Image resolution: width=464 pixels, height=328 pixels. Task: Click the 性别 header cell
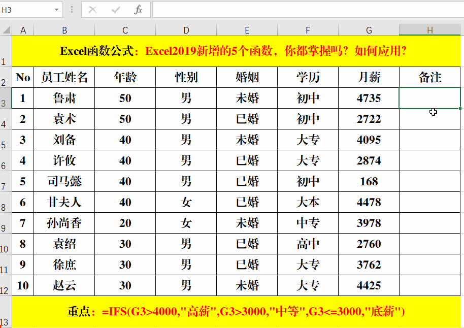[x=186, y=77]
